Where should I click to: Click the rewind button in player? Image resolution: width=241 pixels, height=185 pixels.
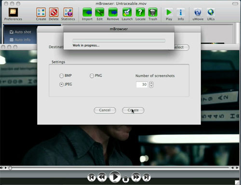click(102, 177)
